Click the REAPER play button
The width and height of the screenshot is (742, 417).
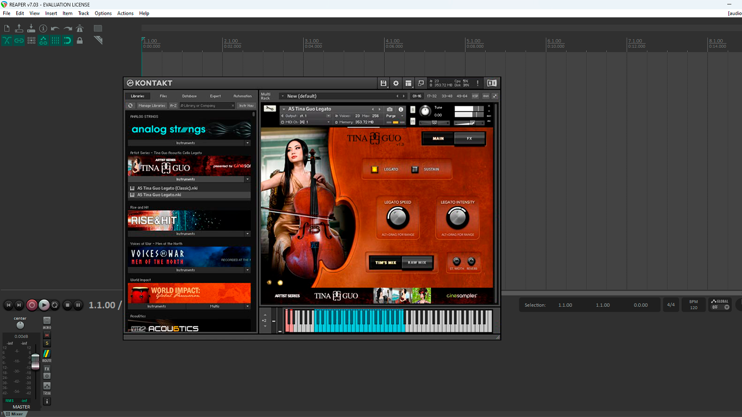(44, 305)
